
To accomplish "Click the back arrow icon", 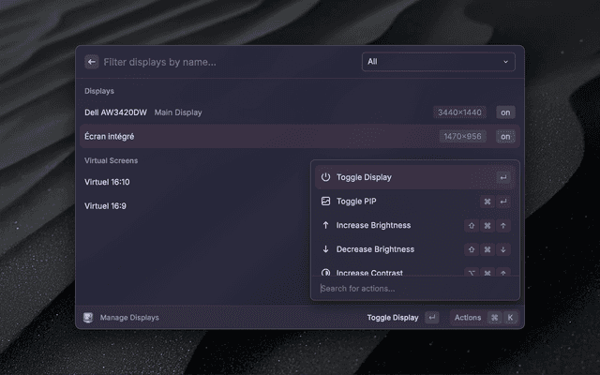I will (92, 62).
